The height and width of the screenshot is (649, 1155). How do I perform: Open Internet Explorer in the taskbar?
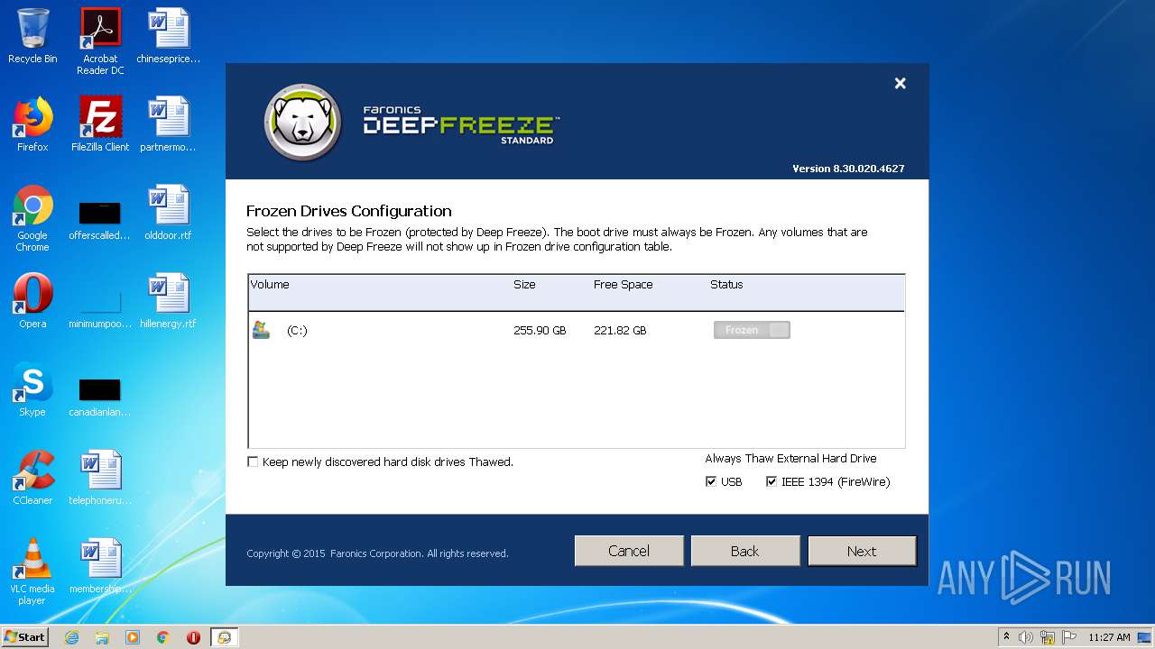click(x=71, y=637)
